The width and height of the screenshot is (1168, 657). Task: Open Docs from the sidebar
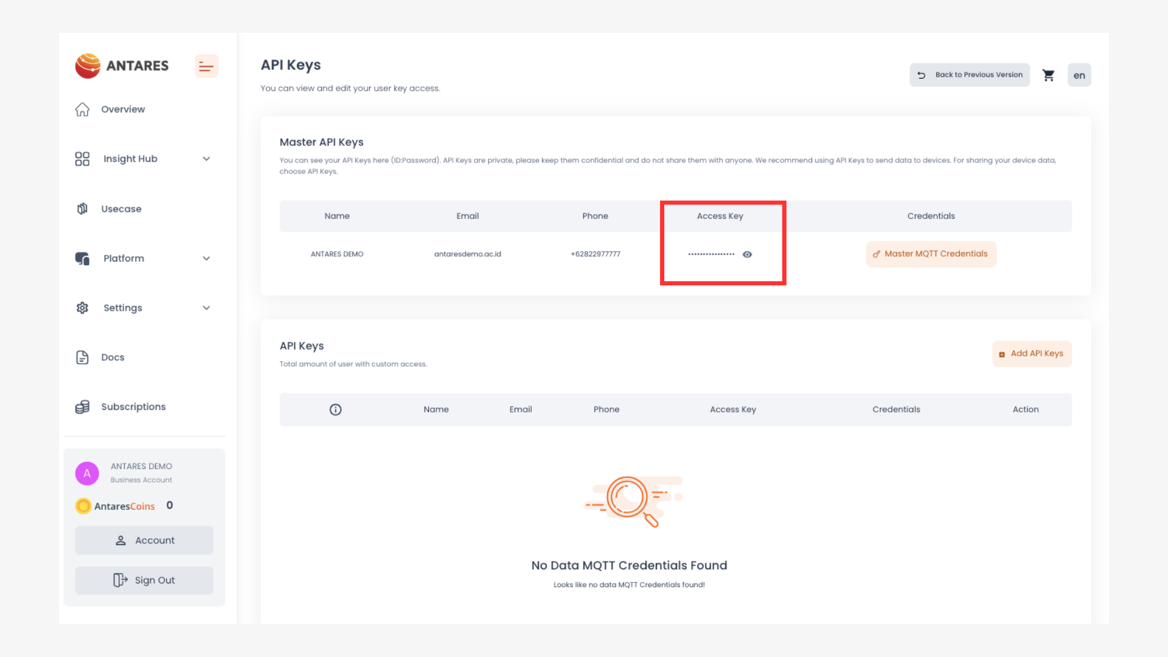pyautogui.click(x=113, y=358)
